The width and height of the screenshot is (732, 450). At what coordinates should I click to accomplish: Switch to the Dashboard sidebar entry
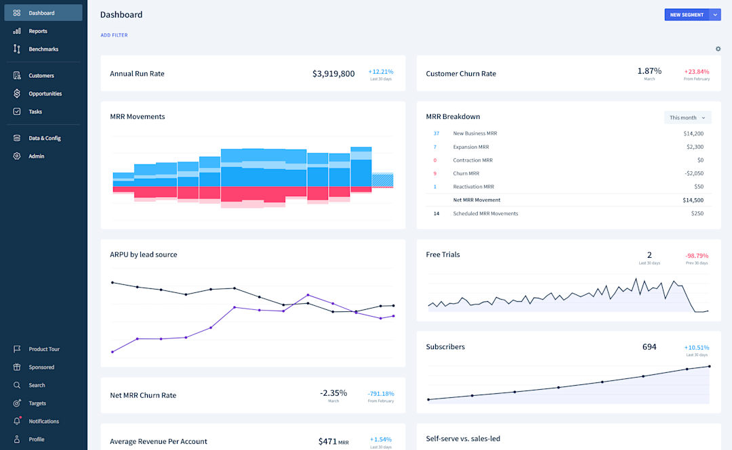pos(43,12)
